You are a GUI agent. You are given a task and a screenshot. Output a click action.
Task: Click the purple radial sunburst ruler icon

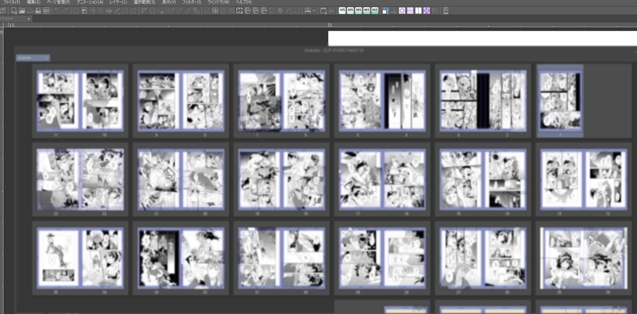(402, 11)
